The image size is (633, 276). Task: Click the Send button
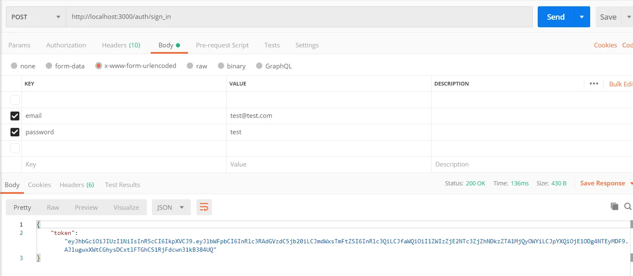tap(556, 17)
